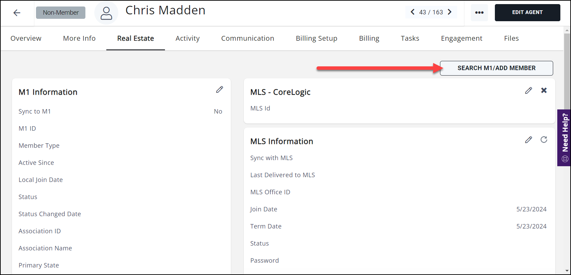Go to the Communication tab
This screenshot has height=275, width=571.
point(248,38)
